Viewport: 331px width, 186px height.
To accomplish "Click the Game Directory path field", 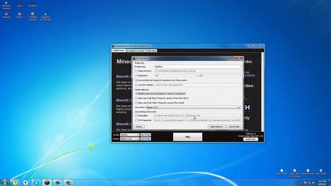I will point(198,71).
